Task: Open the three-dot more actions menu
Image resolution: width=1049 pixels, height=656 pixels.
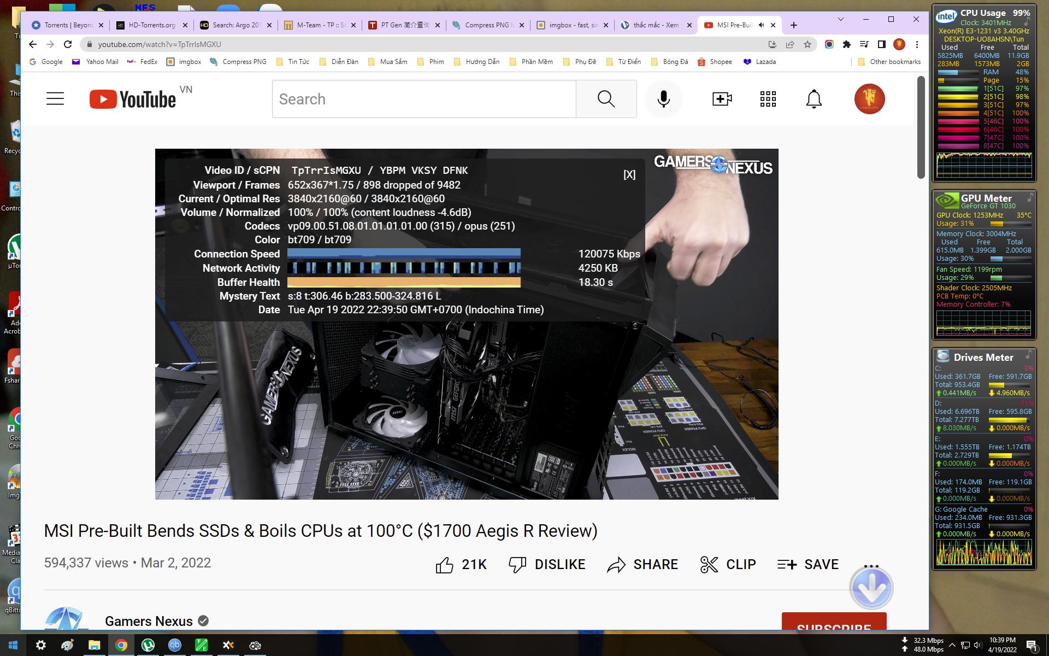Action: click(871, 566)
